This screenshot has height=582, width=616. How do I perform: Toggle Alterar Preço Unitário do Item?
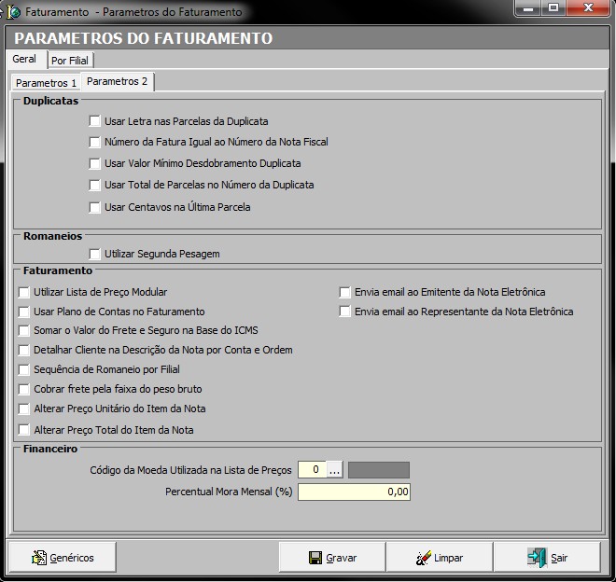click(x=23, y=409)
